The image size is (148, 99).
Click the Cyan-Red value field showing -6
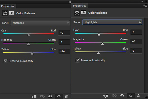coord(136,32)
